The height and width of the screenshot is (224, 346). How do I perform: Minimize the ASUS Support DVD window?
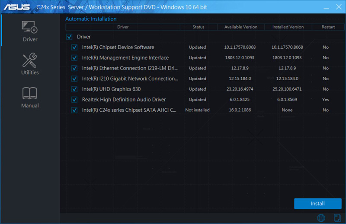coord(327,7)
